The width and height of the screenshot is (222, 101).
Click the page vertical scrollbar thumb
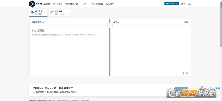[x=221, y=25]
